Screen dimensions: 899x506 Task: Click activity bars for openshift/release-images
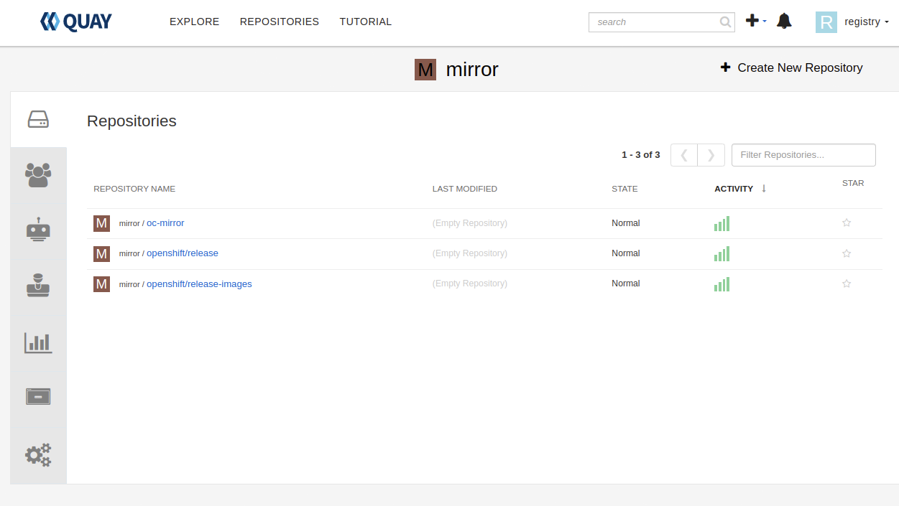(721, 284)
